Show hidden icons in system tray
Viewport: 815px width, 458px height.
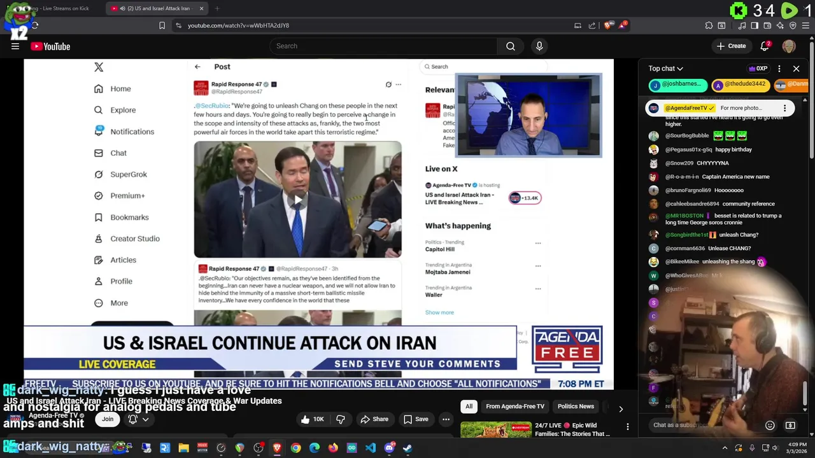click(x=725, y=448)
